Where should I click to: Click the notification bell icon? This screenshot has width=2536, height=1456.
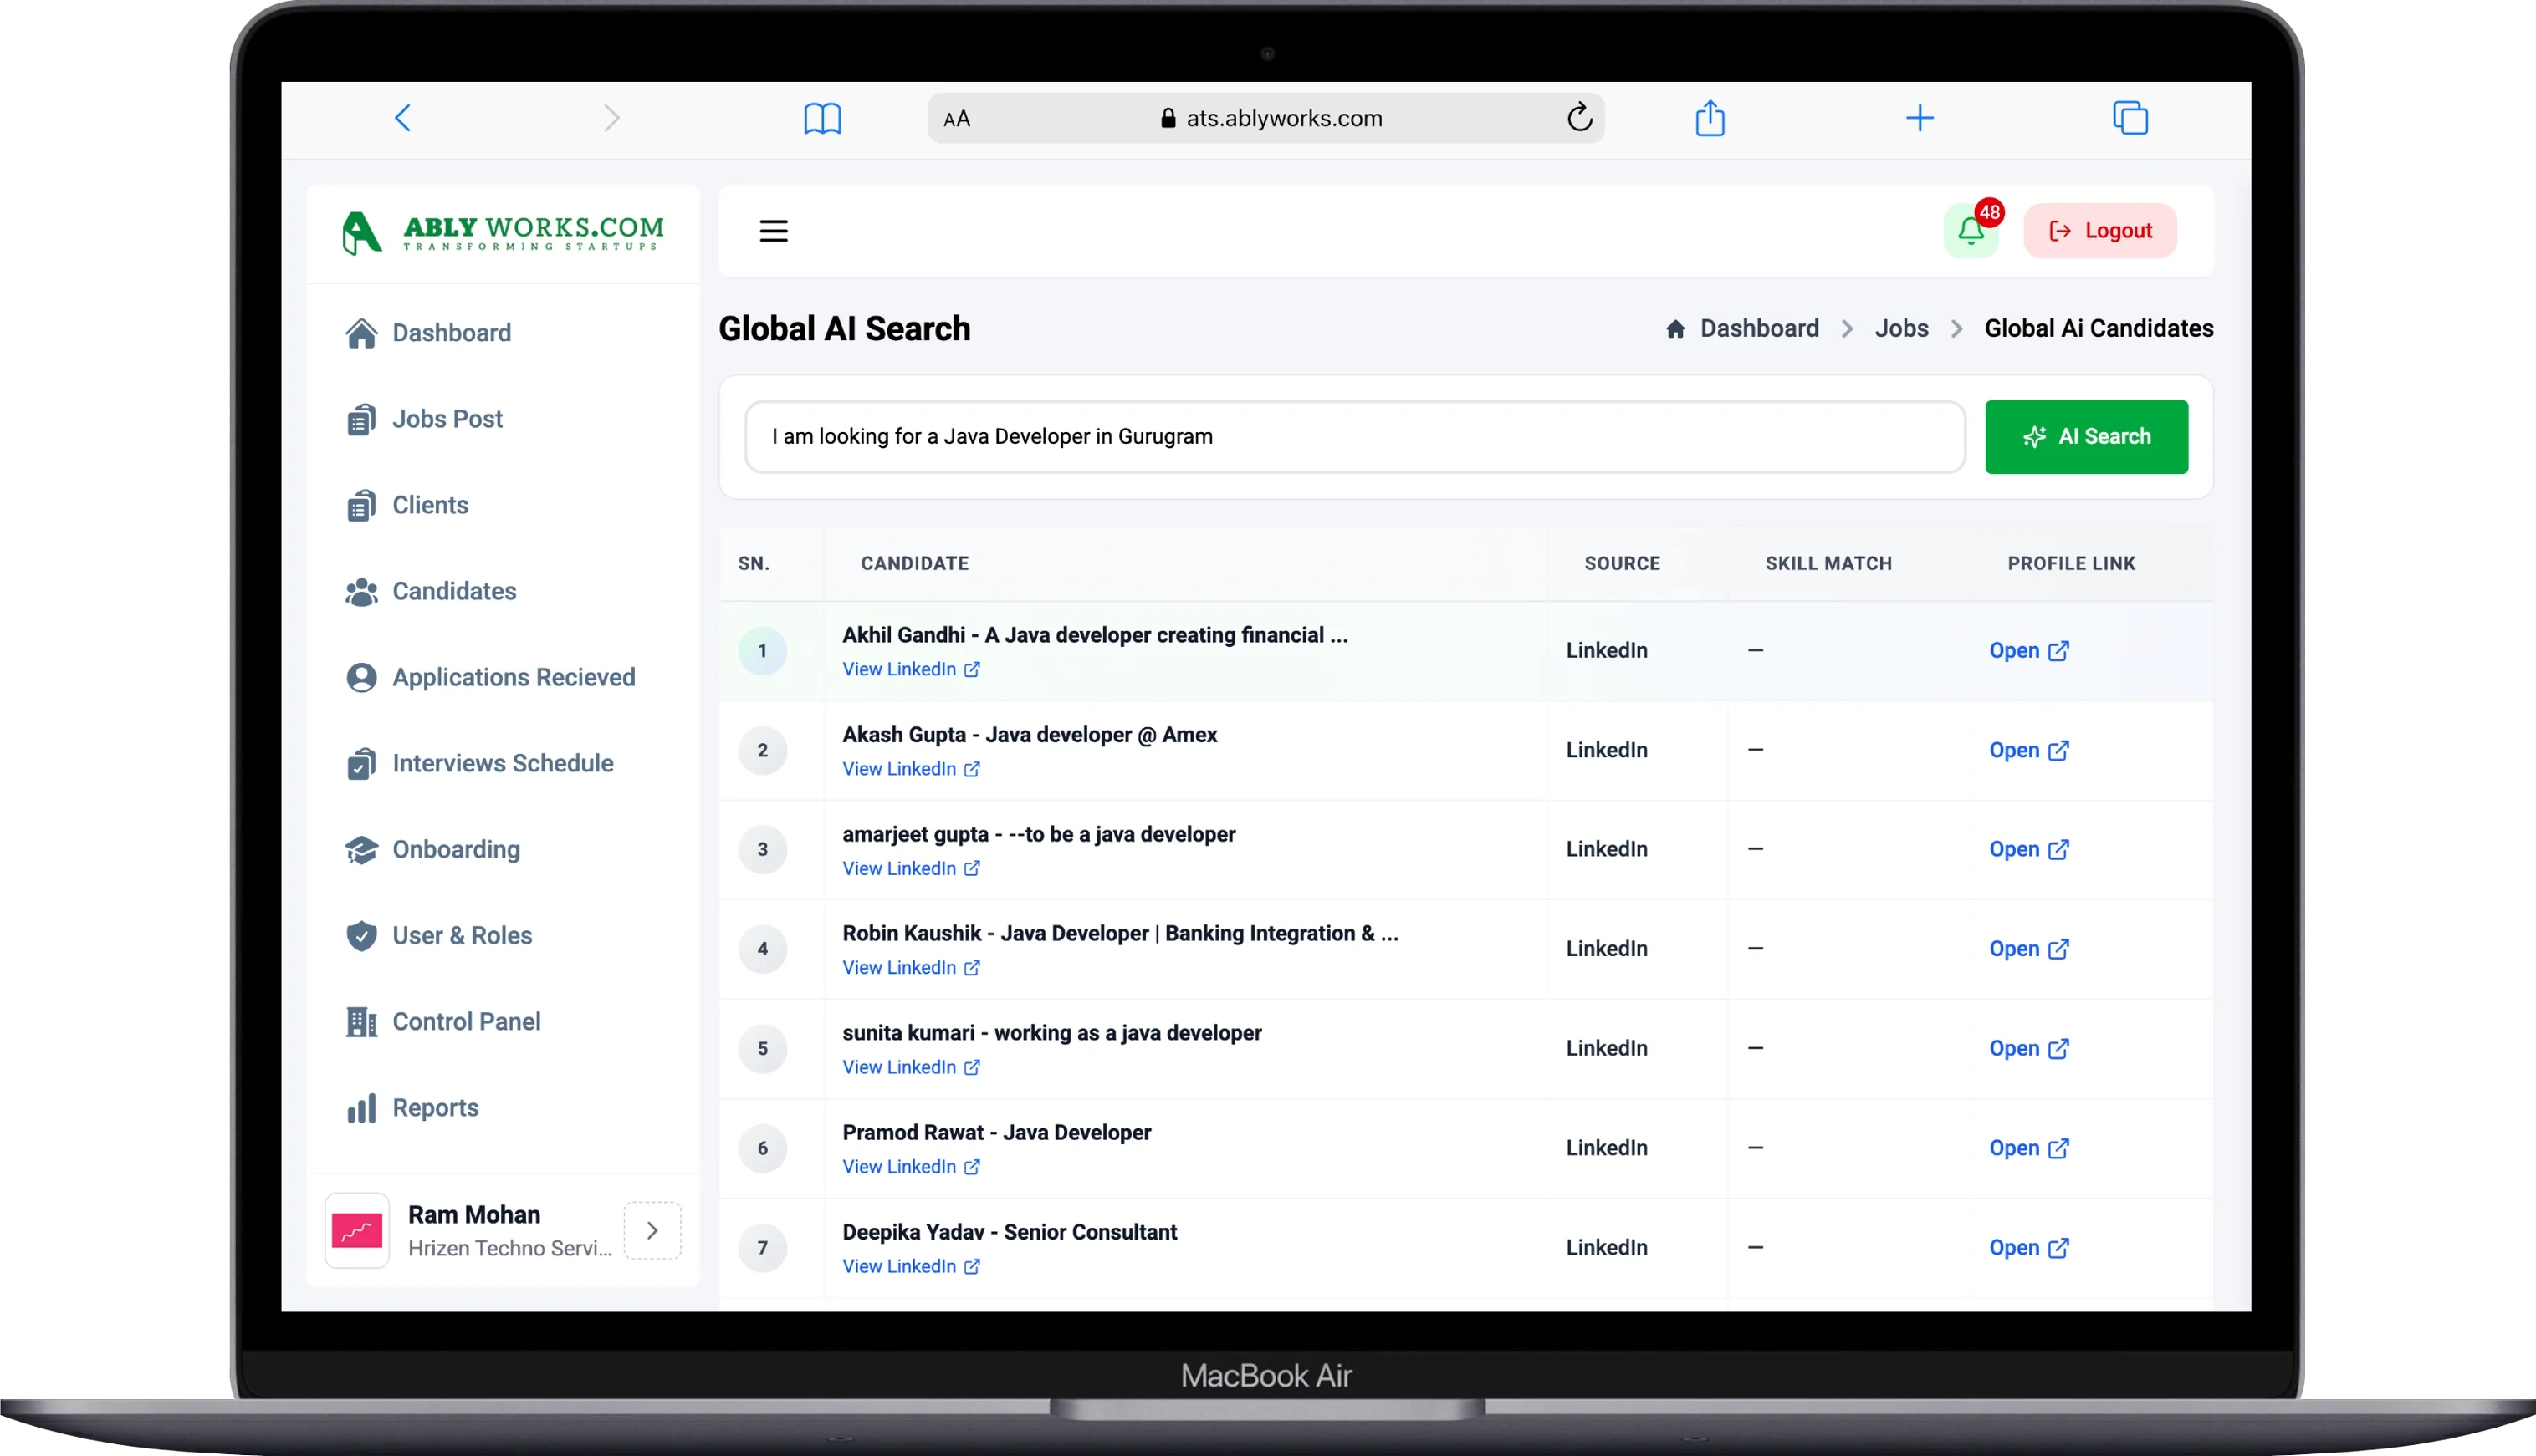click(x=1970, y=231)
